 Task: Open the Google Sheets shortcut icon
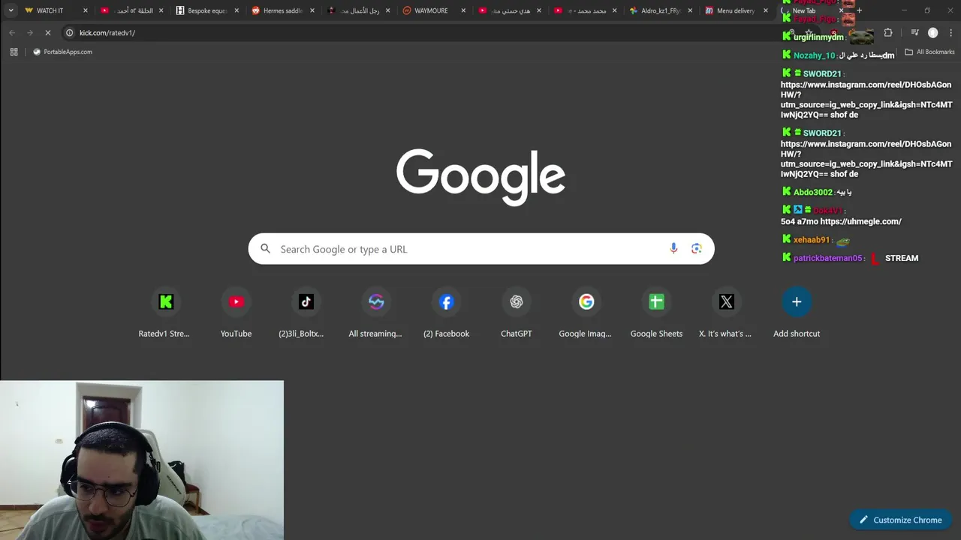point(656,301)
